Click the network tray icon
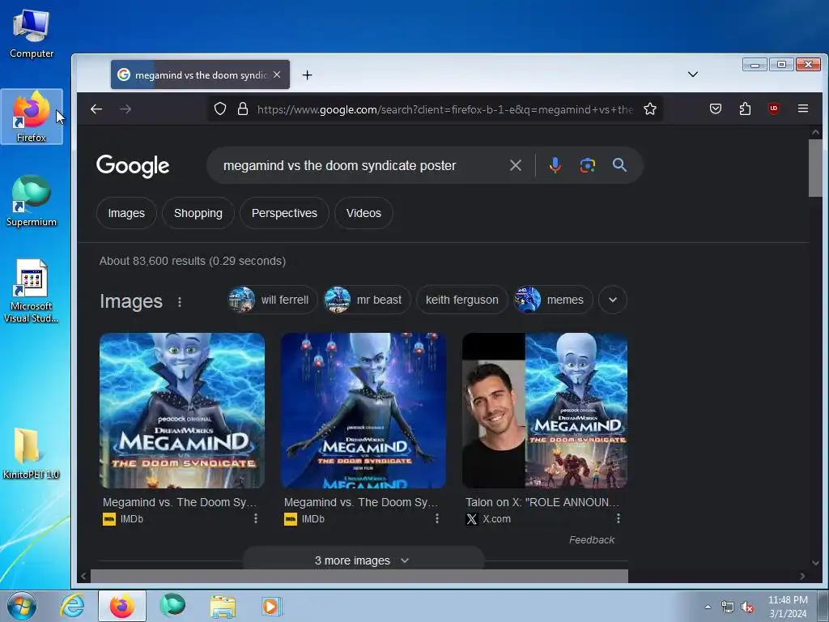The height and width of the screenshot is (622, 829). pos(728,607)
